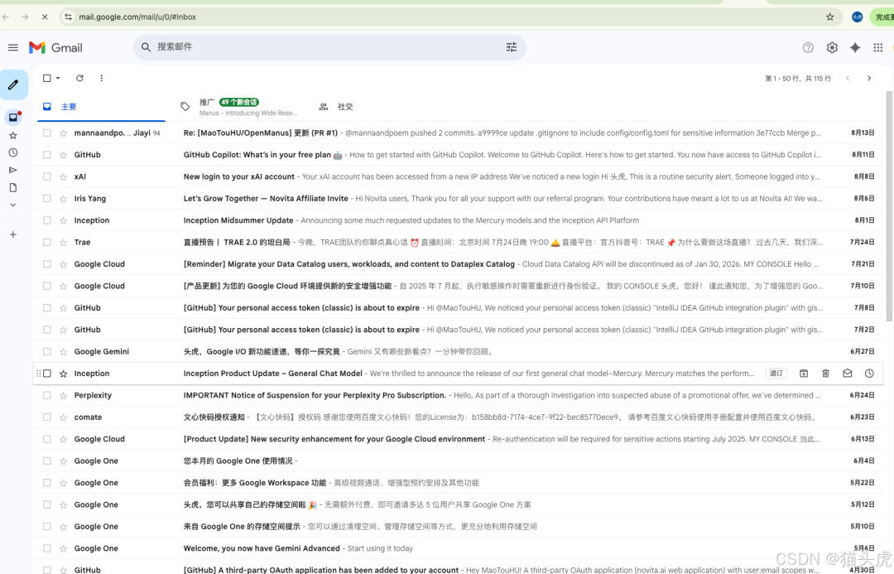This screenshot has height=574, width=894.
Task: Check the GitHub Copilot email checkbox
Action: point(47,155)
